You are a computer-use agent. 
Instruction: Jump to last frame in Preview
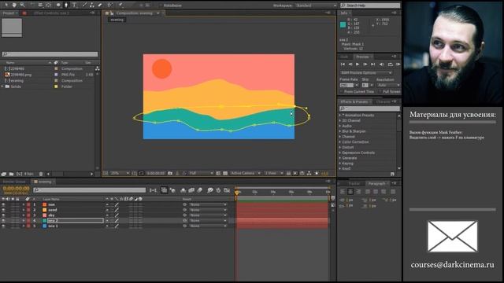tap(372, 64)
